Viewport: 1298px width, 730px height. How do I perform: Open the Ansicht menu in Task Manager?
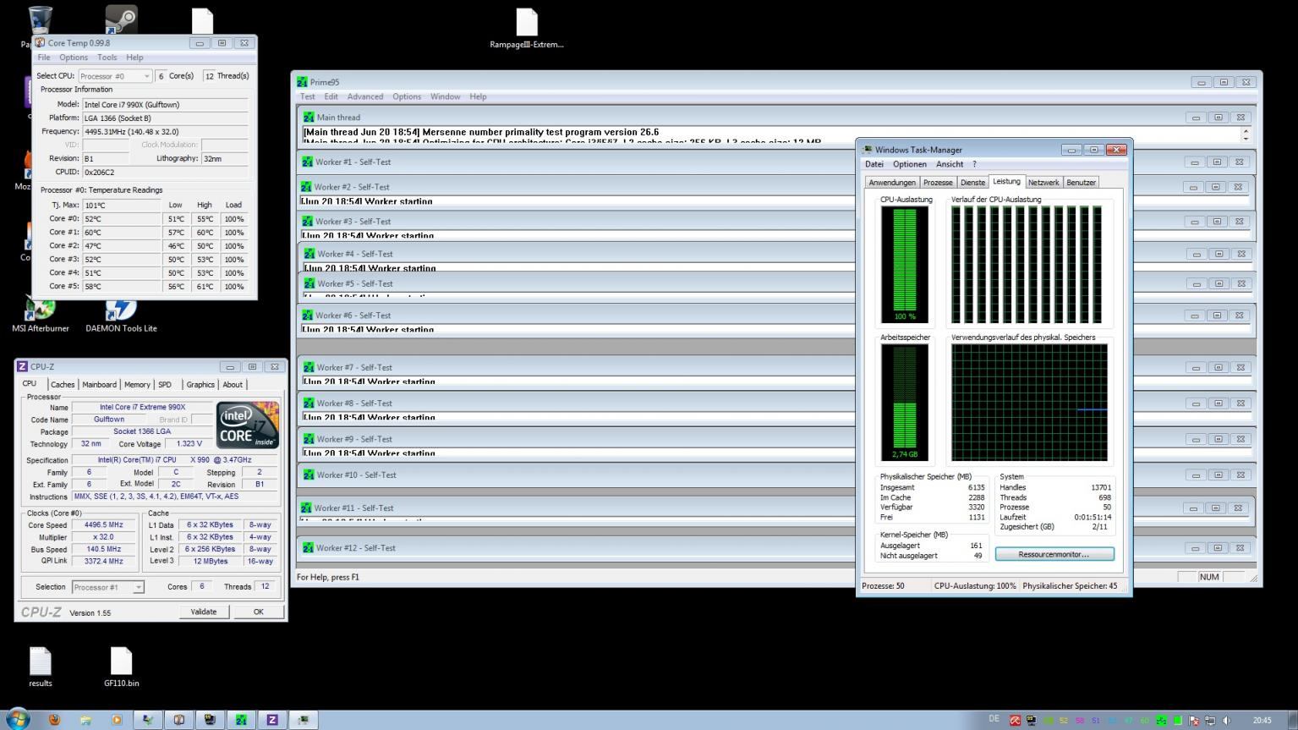click(950, 164)
